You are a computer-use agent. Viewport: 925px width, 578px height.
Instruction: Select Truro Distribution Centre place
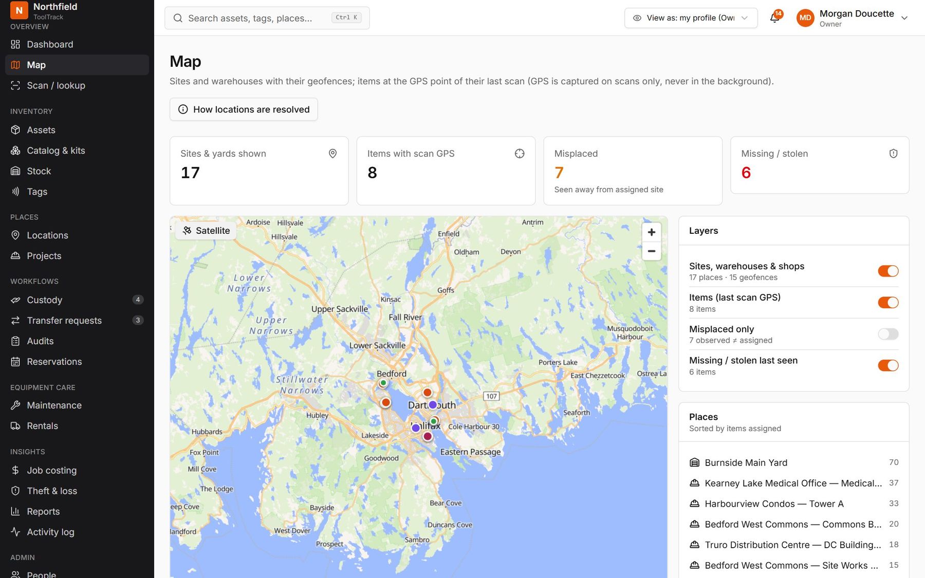[x=793, y=545]
